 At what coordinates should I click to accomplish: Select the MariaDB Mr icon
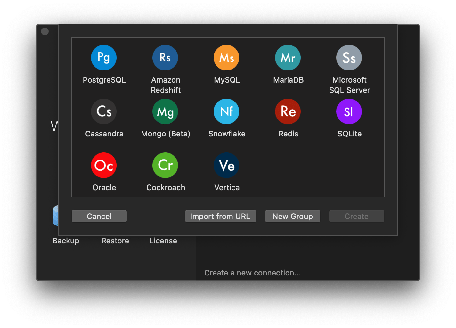(x=288, y=58)
